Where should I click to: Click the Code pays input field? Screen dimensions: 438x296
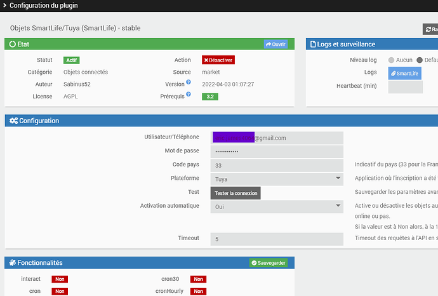276,165
